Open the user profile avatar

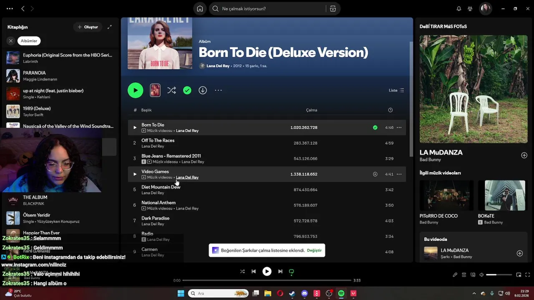(485, 9)
